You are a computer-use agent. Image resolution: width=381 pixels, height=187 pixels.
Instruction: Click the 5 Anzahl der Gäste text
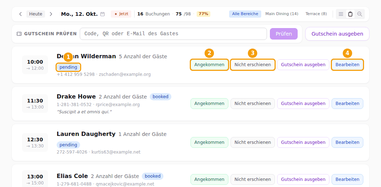[143, 57]
